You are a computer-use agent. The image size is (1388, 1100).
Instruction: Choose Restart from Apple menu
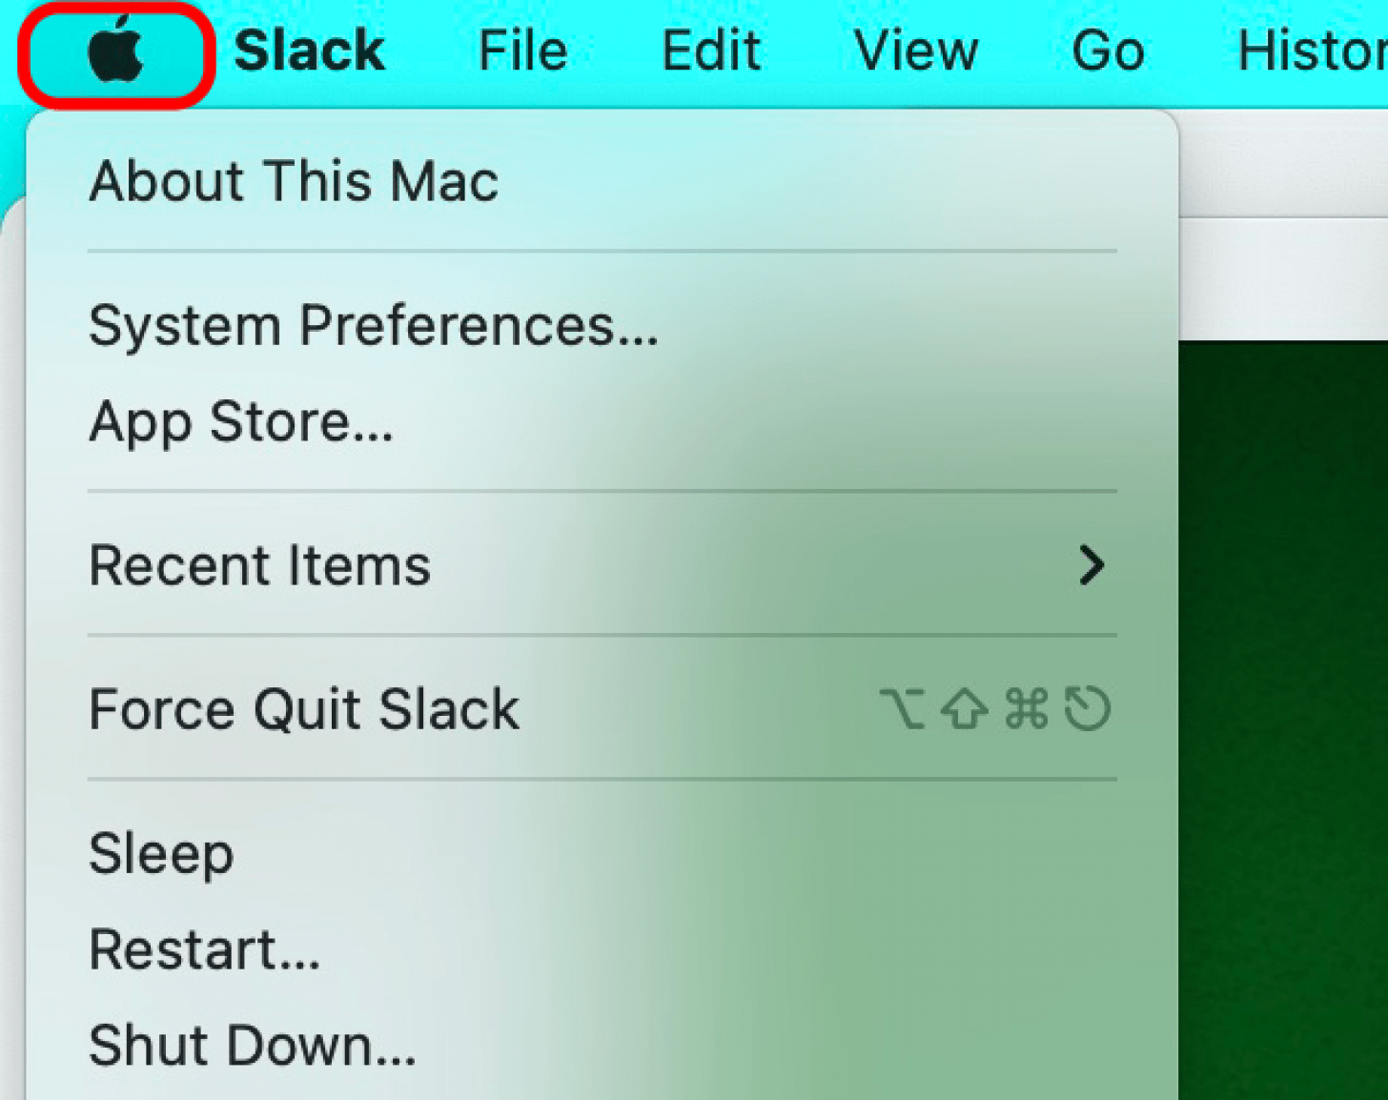pos(204,949)
